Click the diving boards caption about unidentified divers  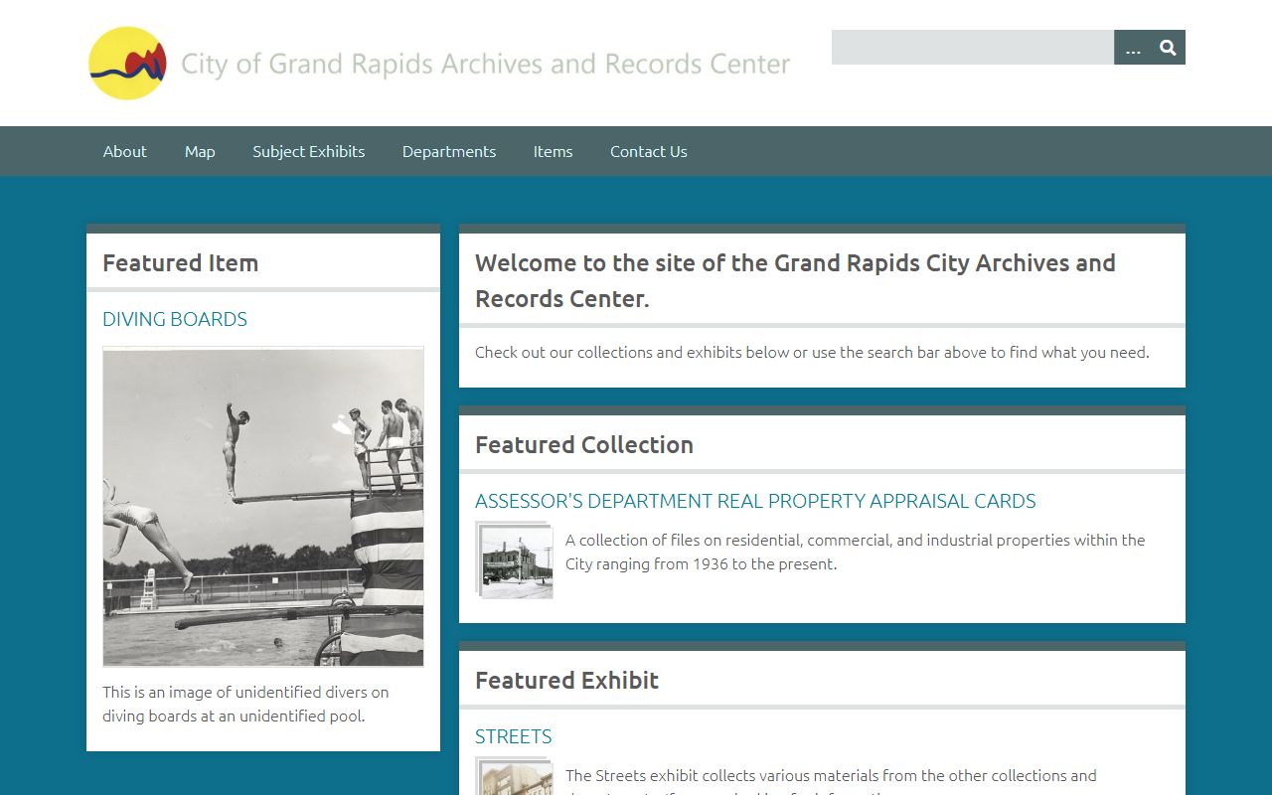245,704
